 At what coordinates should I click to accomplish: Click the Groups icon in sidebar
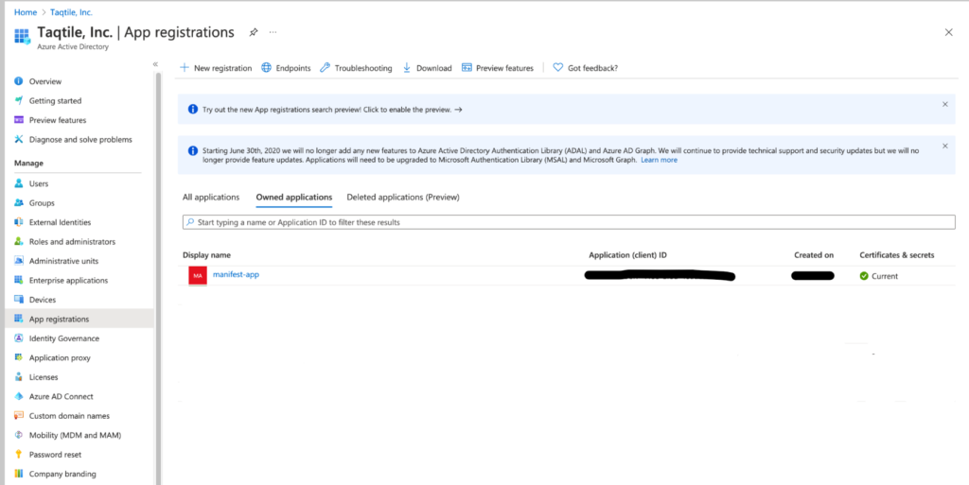coord(19,203)
